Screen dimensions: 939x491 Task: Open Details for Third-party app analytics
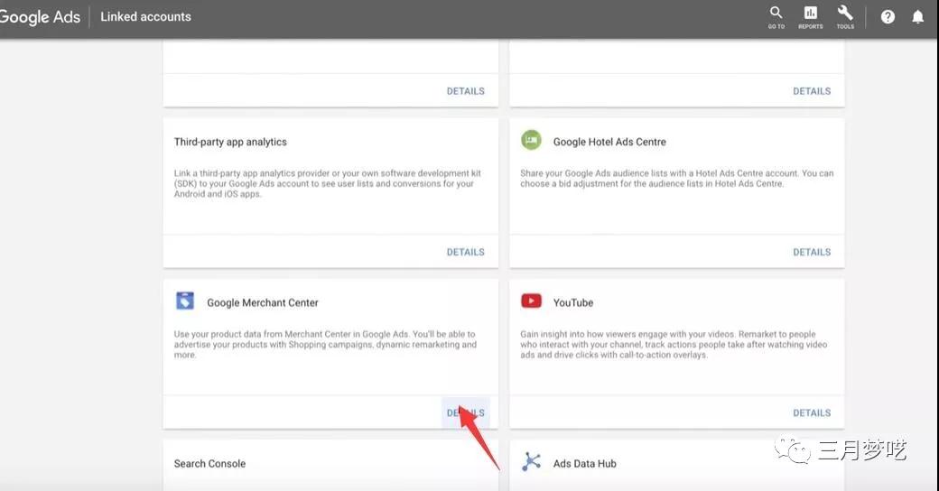(x=465, y=252)
